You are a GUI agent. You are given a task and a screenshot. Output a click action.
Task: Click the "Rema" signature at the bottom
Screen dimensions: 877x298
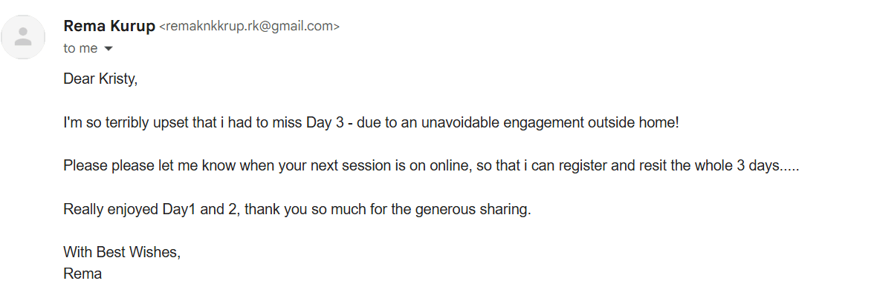point(82,274)
